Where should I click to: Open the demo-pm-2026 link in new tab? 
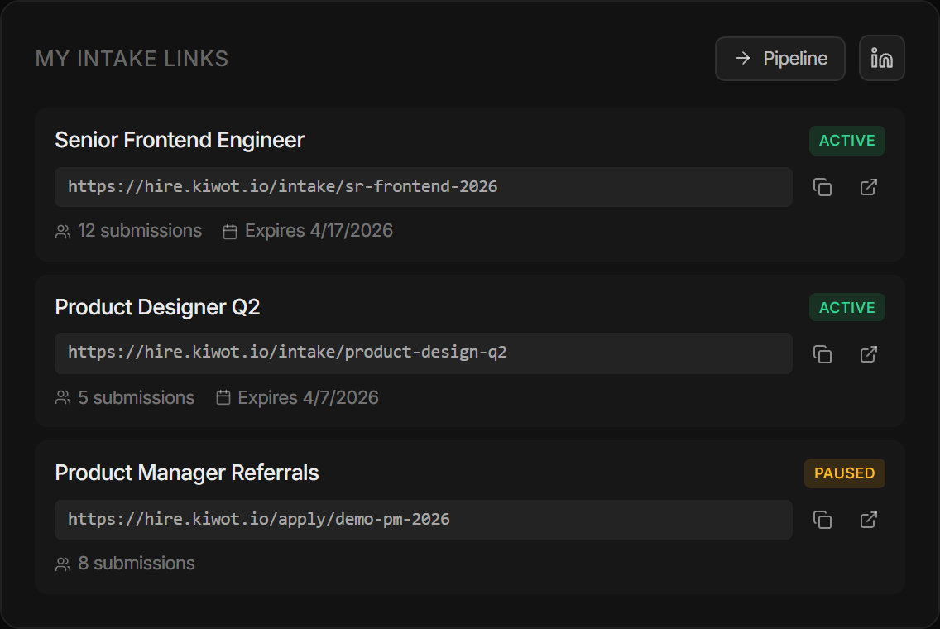868,520
